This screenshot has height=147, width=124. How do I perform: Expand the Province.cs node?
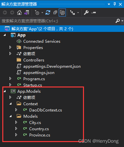click(16, 135)
